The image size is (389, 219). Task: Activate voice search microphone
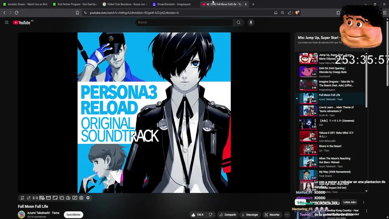click(251, 22)
